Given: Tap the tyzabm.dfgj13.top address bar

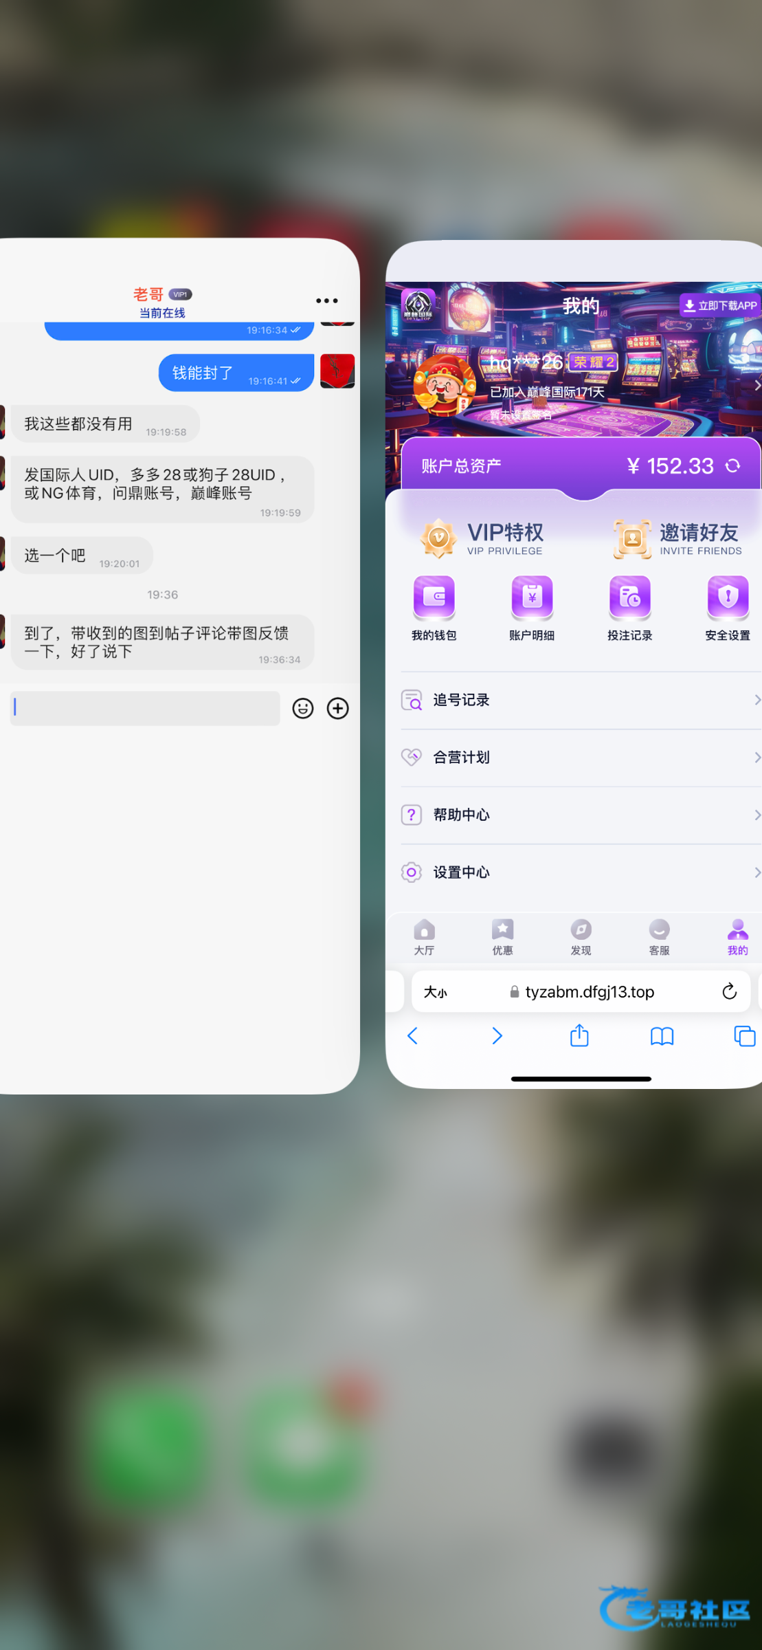Looking at the screenshot, I should click(589, 991).
